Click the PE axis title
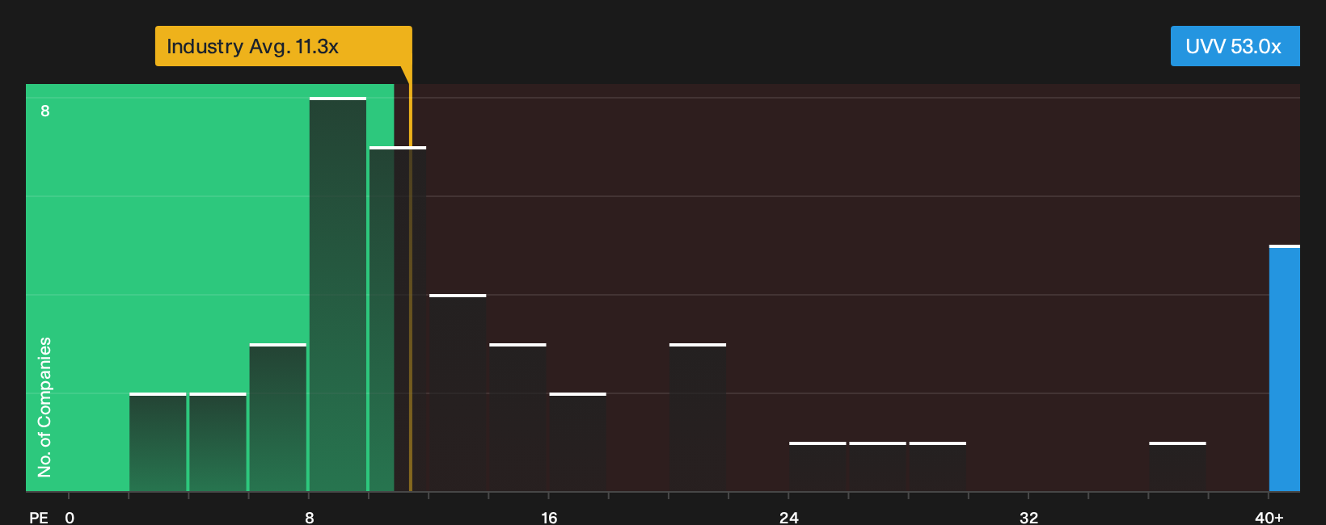This screenshot has width=1326, height=525. tap(39, 517)
